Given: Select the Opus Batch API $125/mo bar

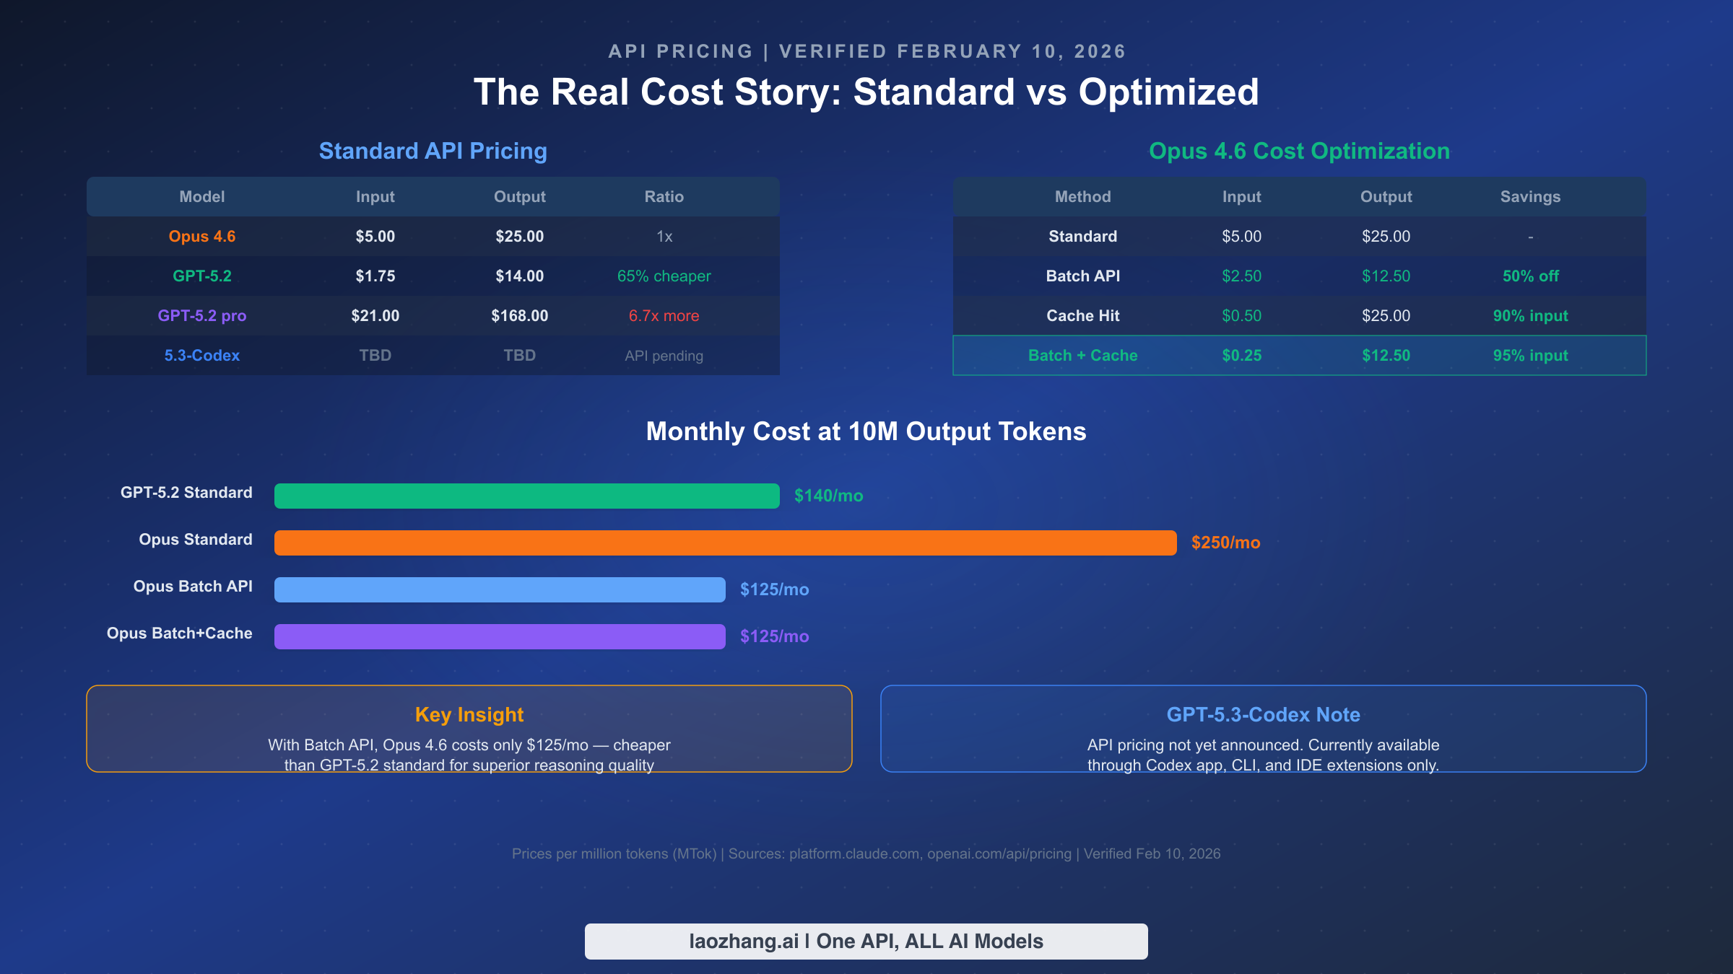Looking at the screenshot, I should pyautogui.click(x=498, y=589).
